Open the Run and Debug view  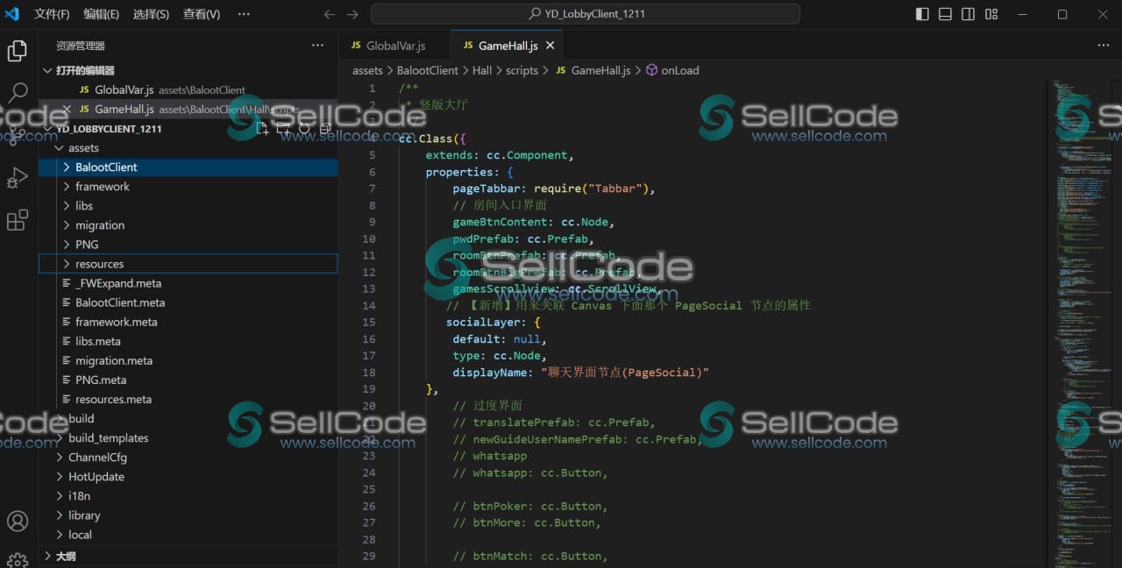point(18,176)
